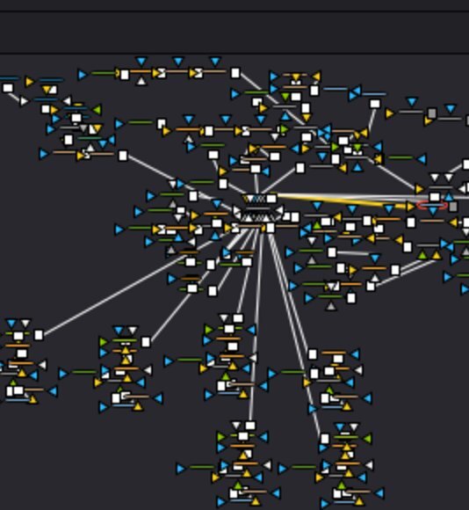Click the gray output square beside the red-outlined node
Screen dimensions: 469x510
[453, 207]
